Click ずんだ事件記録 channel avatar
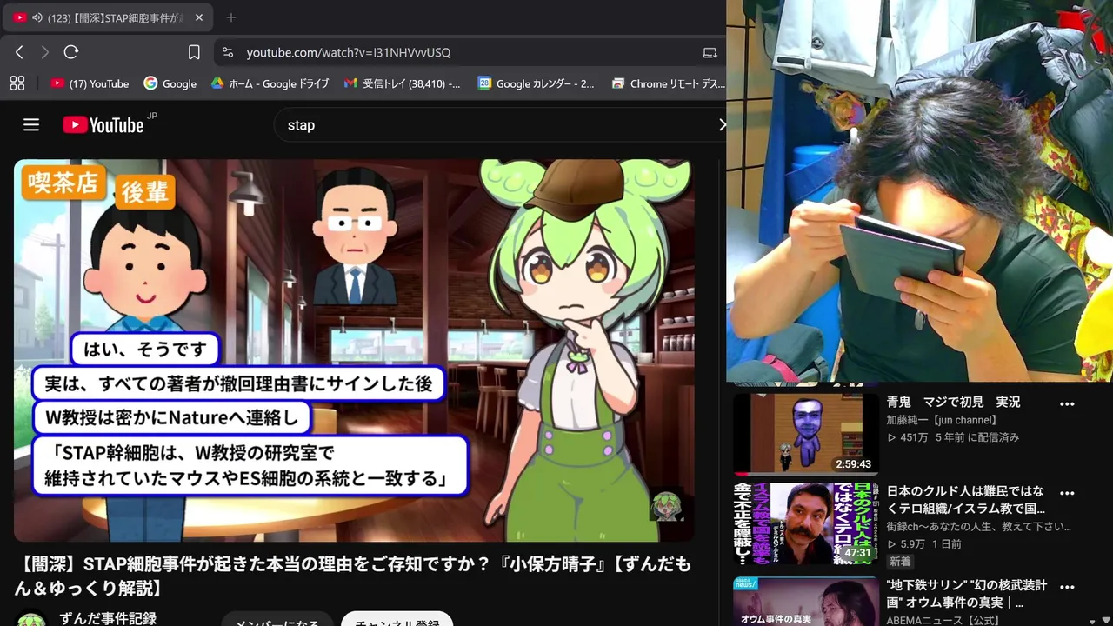The image size is (1113, 626). [x=31, y=620]
